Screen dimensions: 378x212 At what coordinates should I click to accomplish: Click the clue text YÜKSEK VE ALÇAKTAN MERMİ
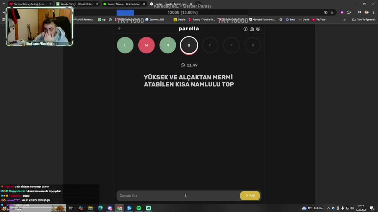188,77
